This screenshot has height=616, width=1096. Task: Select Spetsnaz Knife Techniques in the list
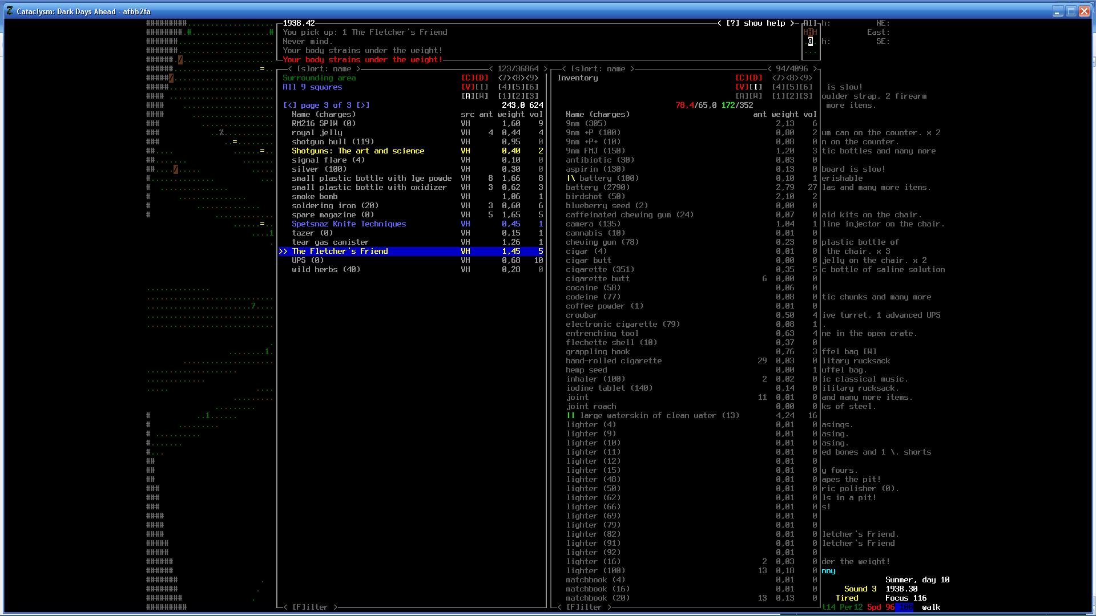pyautogui.click(x=349, y=224)
